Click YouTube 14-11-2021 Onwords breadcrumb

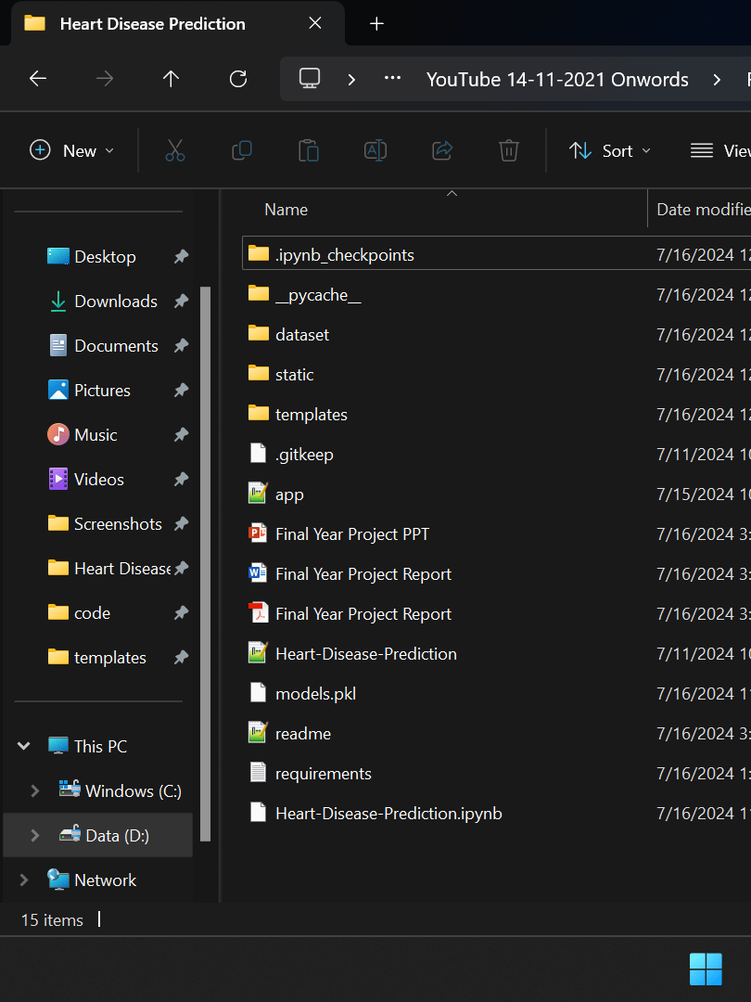557,80
